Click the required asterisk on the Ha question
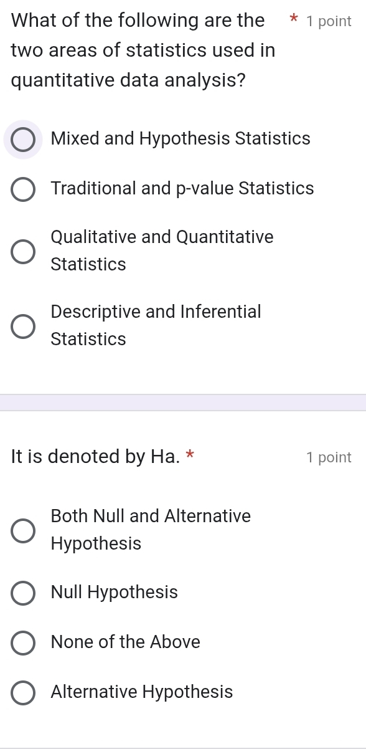Screen dimensions: 366x749 pyautogui.click(x=190, y=457)
